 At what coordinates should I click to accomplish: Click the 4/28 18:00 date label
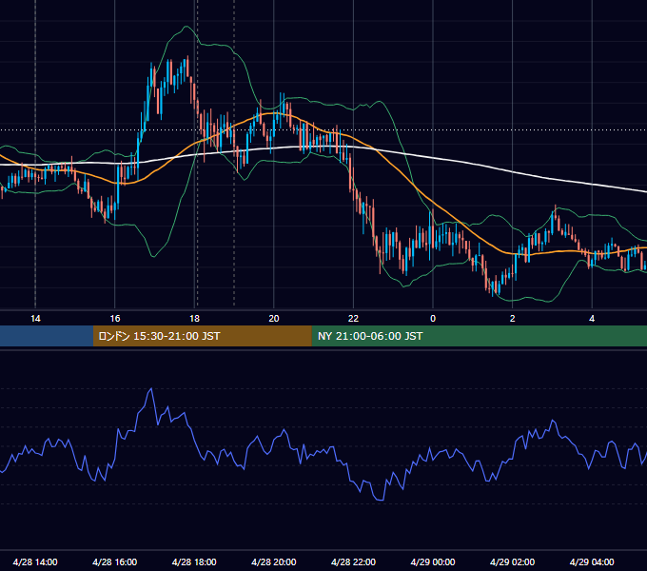(x=194, y=561)
